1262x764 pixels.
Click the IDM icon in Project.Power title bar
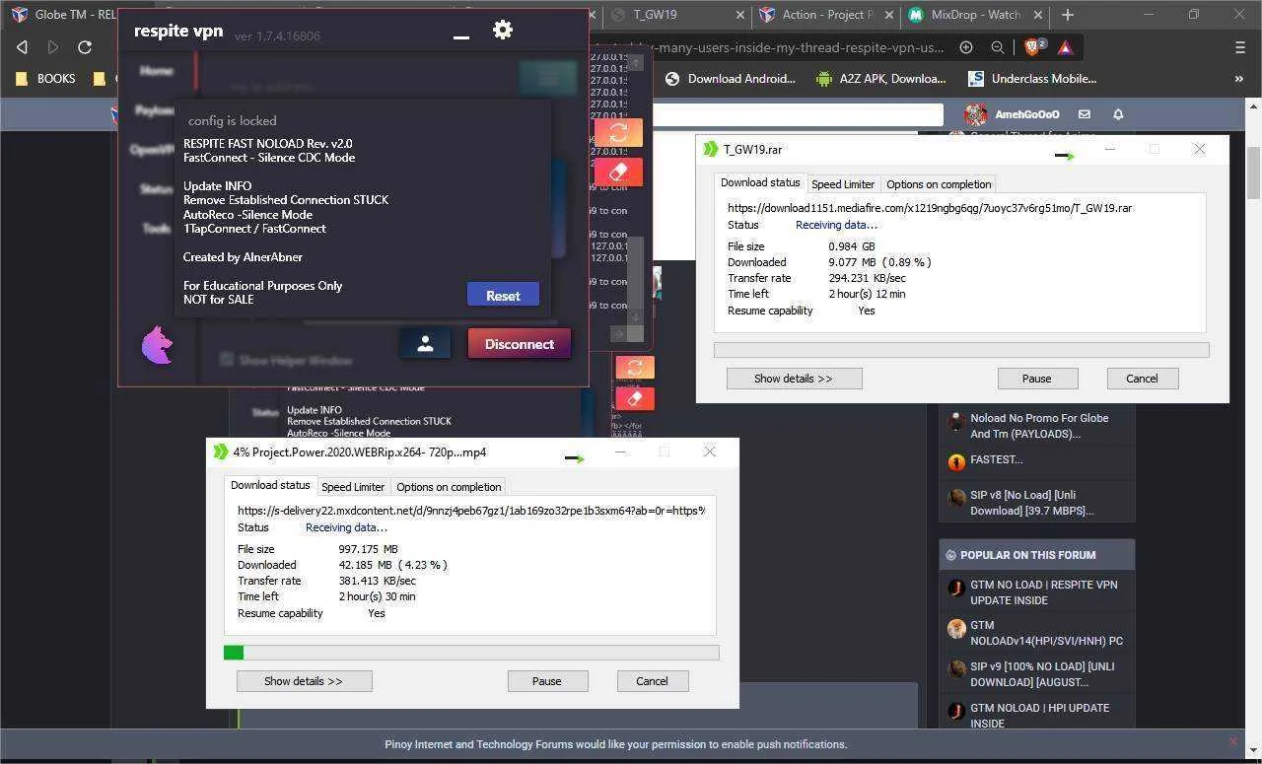click(221, 451)
